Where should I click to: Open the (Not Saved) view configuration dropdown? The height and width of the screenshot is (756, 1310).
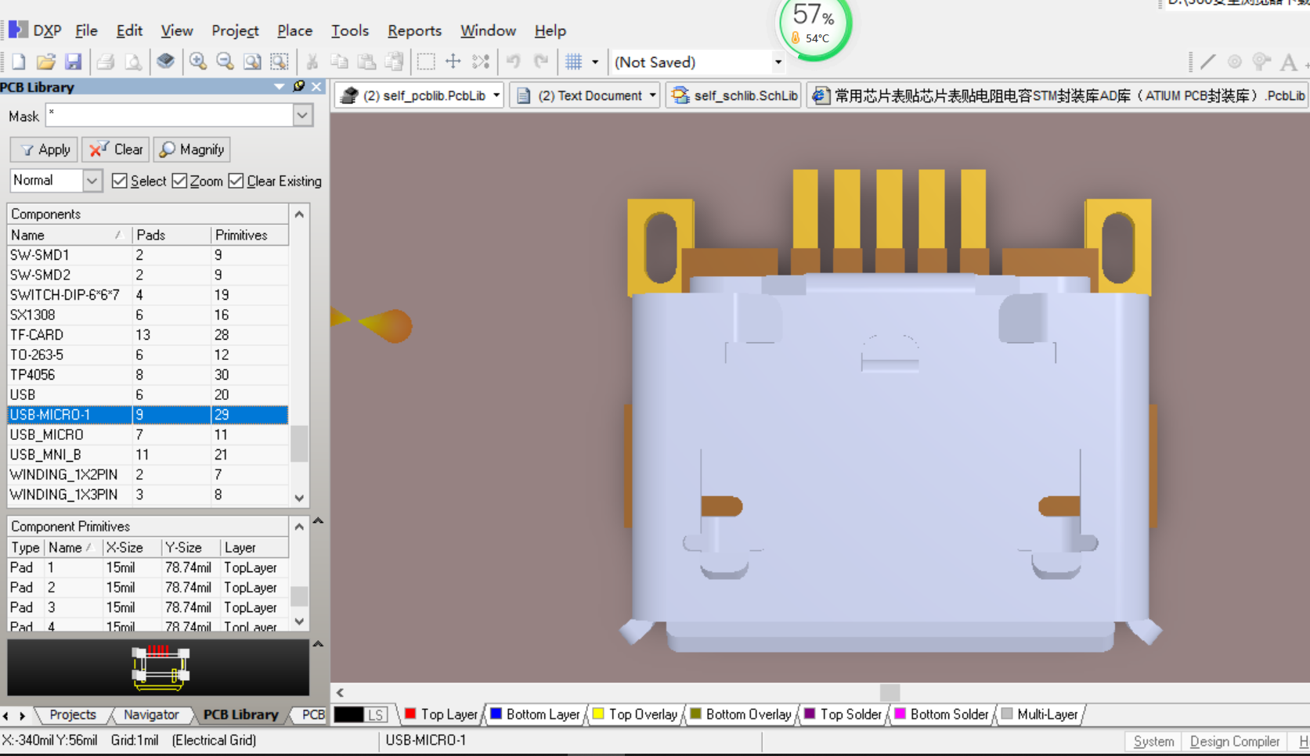tap(778, 61)
